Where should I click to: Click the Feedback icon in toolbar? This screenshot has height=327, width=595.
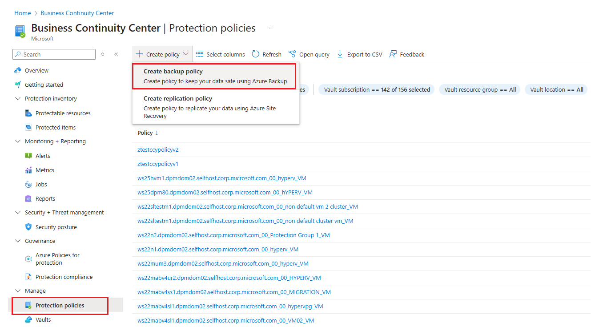(393, 54)
